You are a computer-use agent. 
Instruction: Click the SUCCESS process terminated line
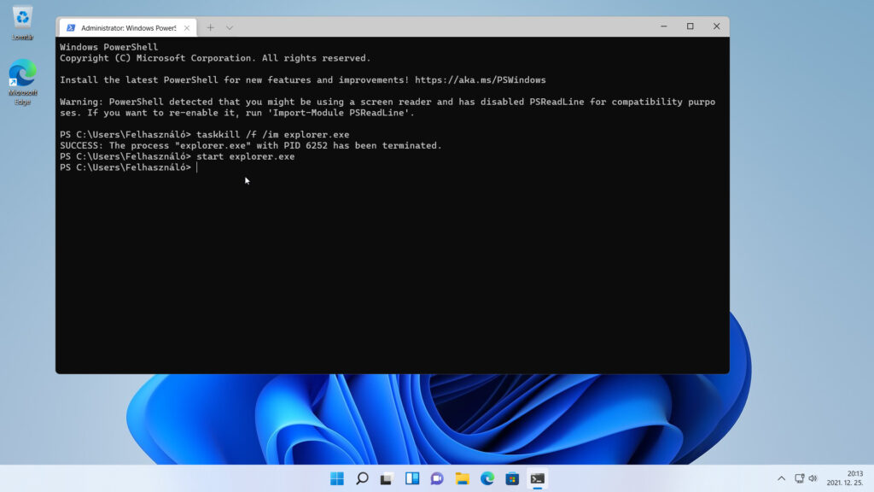(251, 145)
